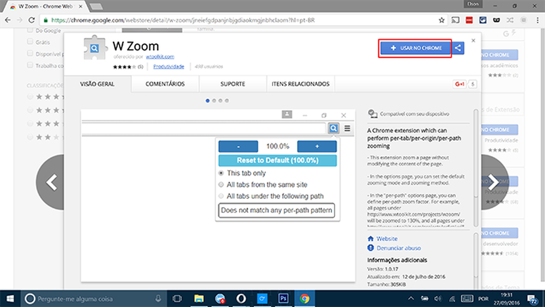Open Produtividade category link

point(168,66)
